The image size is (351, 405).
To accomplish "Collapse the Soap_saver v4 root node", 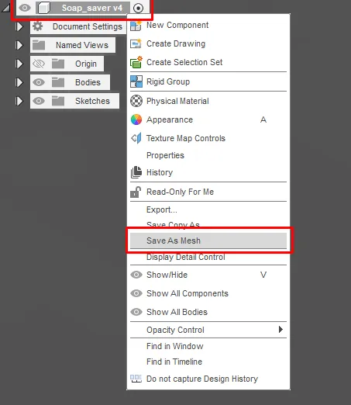I will point(6,8).
